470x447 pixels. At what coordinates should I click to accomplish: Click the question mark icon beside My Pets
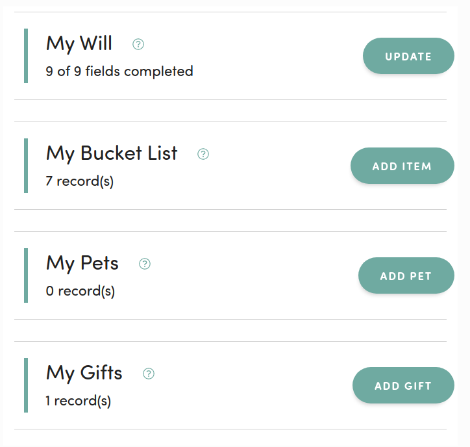145,264
